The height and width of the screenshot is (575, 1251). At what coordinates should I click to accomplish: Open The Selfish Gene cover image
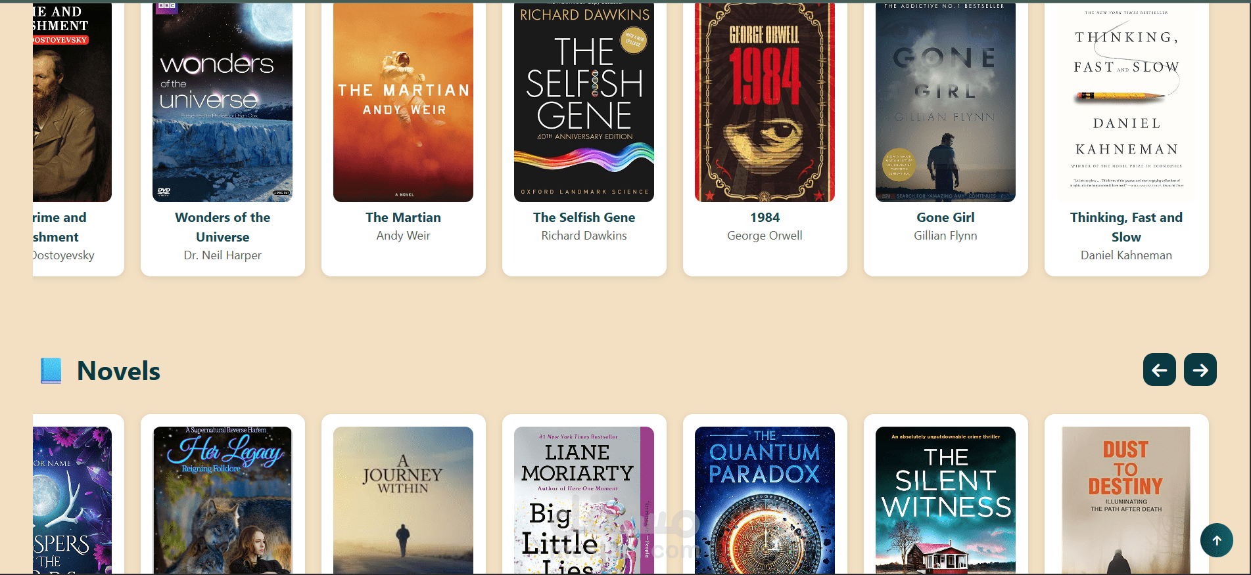pyautogui.click(x=584, y=102)
